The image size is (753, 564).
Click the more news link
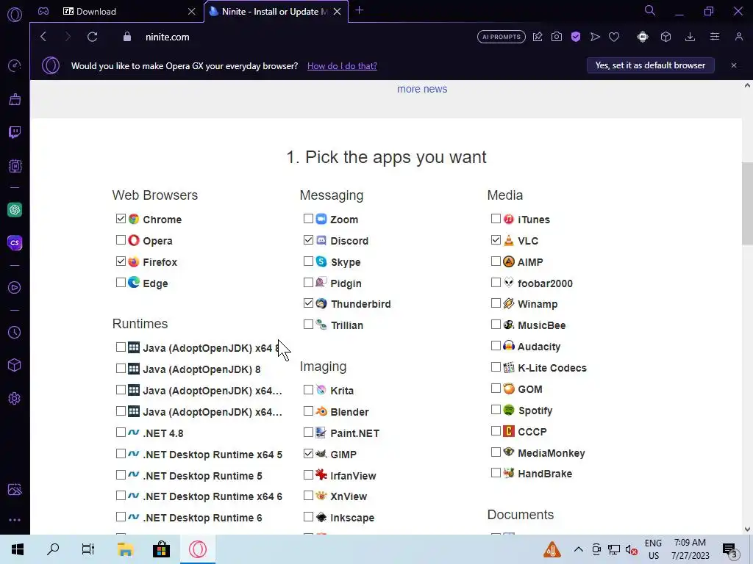click(x=422, y=89)
